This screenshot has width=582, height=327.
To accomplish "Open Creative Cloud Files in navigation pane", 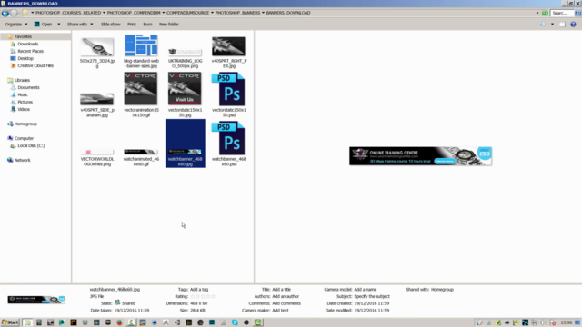I will (35, 65).
